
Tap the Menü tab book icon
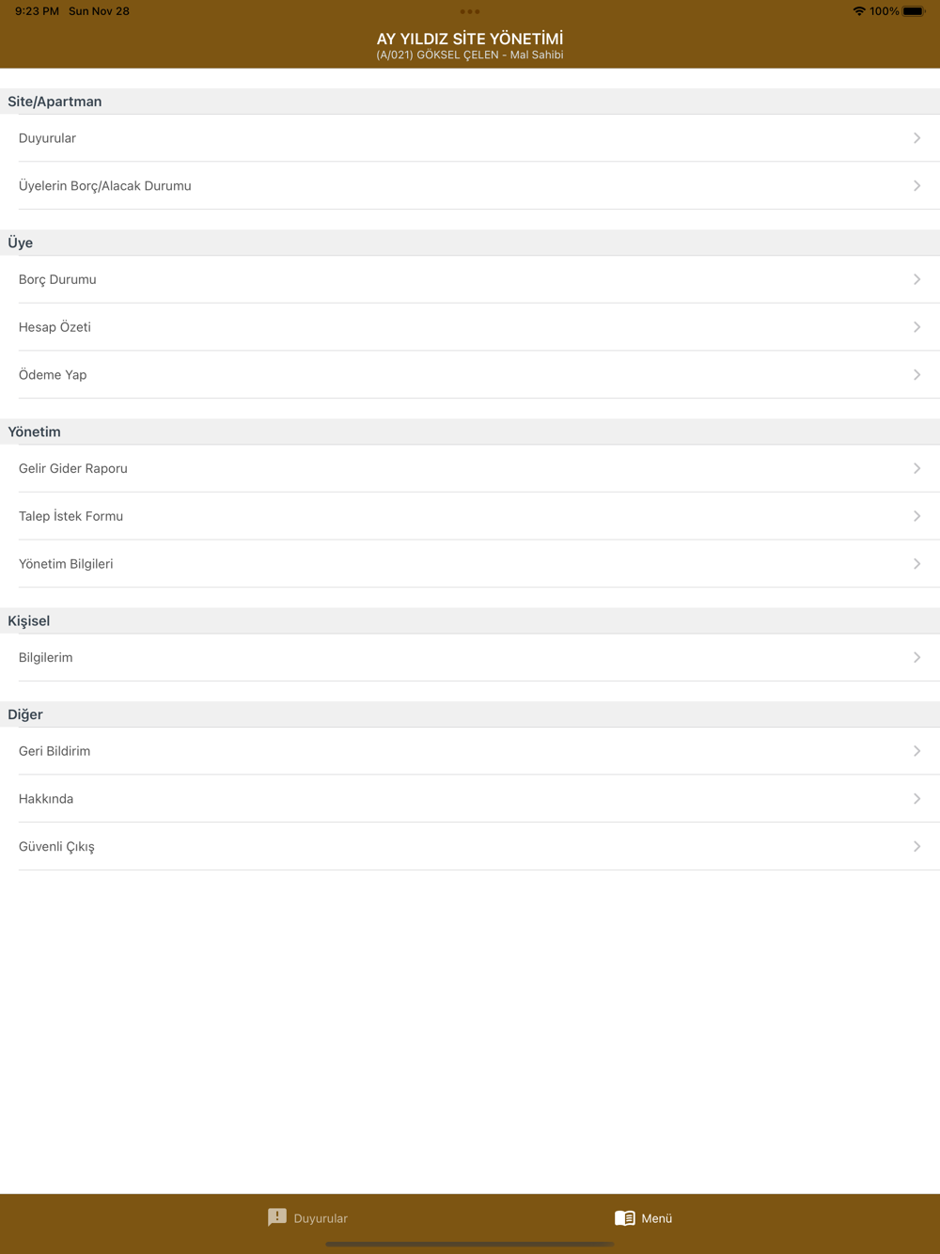point(625,1218)
